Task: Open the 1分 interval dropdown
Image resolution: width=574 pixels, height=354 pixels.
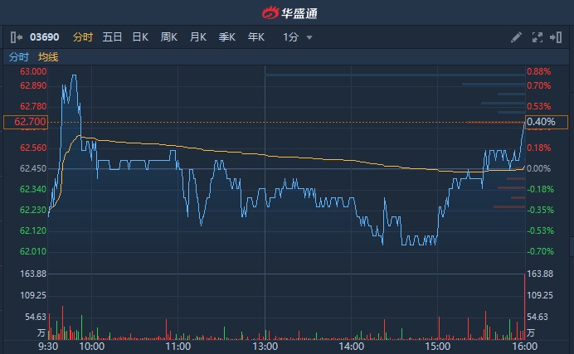Action: [x=298, y=37]
